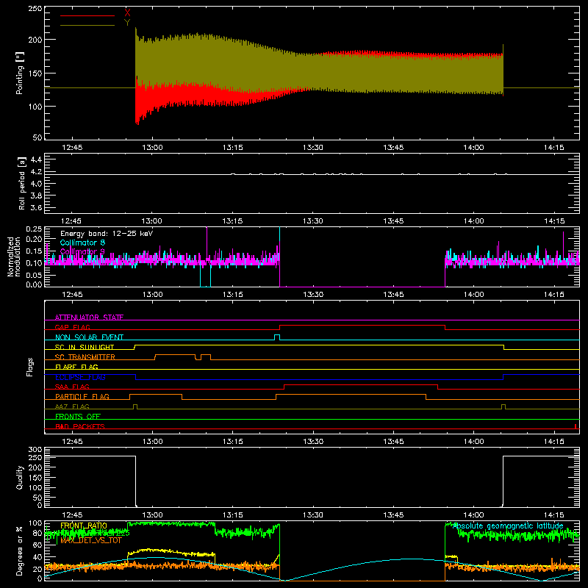Screen dimensions: 588x588
Task: Select the BAD_PACKETS flag label
Action: point(80,426)
